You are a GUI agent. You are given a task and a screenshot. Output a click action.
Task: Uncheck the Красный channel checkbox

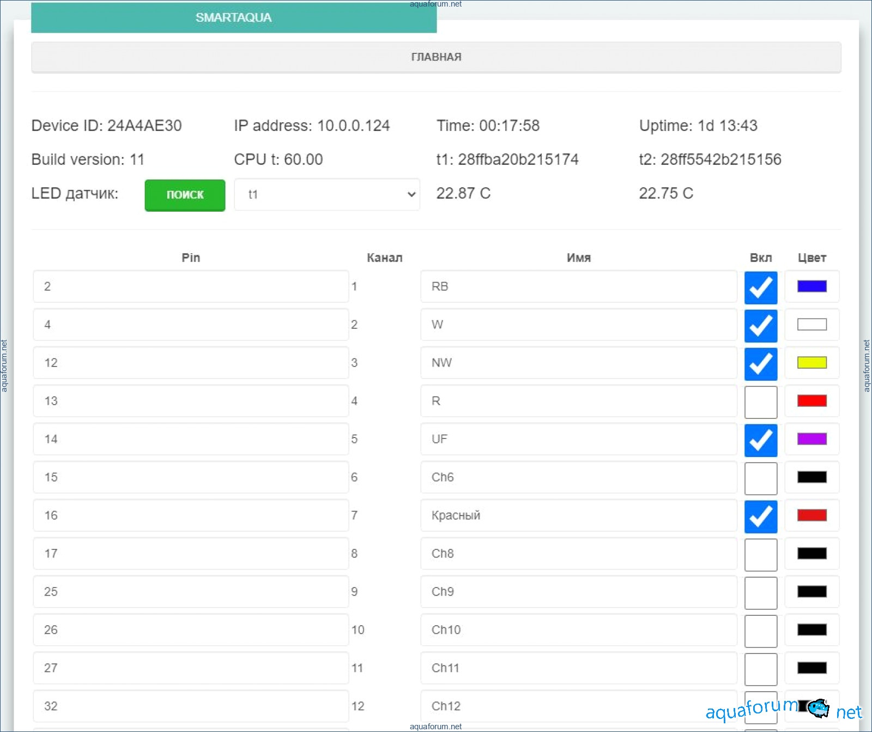tap(760, 516)
